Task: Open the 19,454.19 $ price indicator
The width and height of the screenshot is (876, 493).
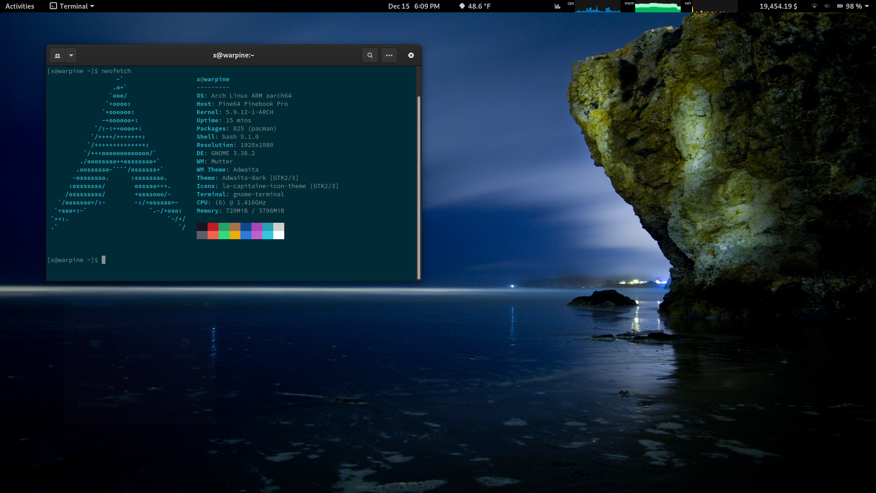Action: click(x=778, y=6)
